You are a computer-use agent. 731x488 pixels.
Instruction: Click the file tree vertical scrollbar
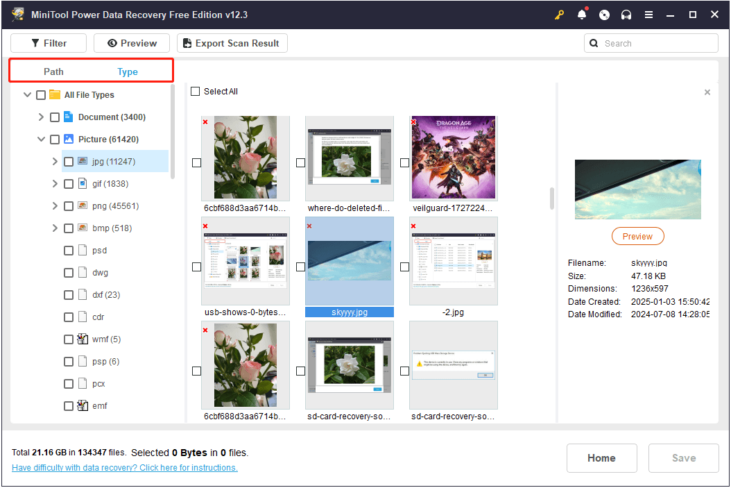pyautogui.click(x=173, y=132)
